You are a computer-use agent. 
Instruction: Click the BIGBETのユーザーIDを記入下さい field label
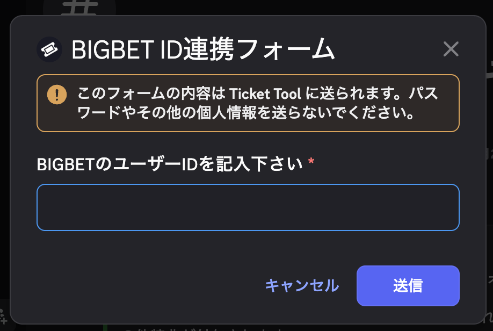pyautogui.click(x=170, y=164)
